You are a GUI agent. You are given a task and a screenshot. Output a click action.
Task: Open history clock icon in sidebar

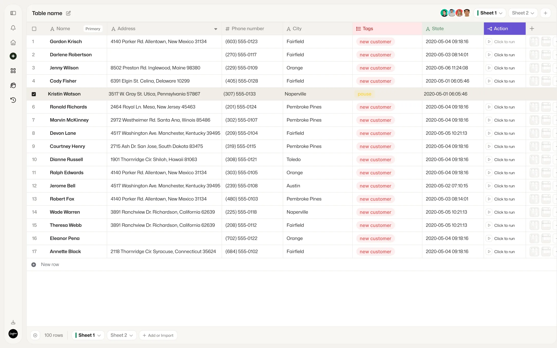click(13, 100)
